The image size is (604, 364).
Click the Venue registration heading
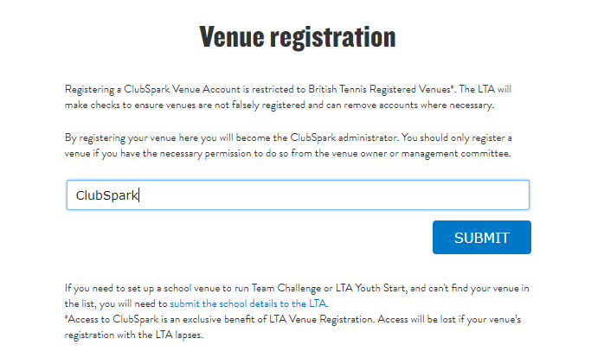(298, 37)
